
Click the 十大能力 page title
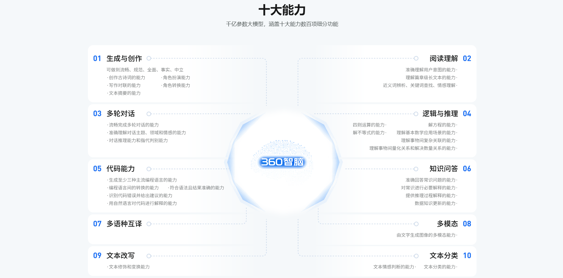click(282, 10)
